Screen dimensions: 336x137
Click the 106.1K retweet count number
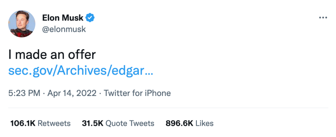(23, 123)
